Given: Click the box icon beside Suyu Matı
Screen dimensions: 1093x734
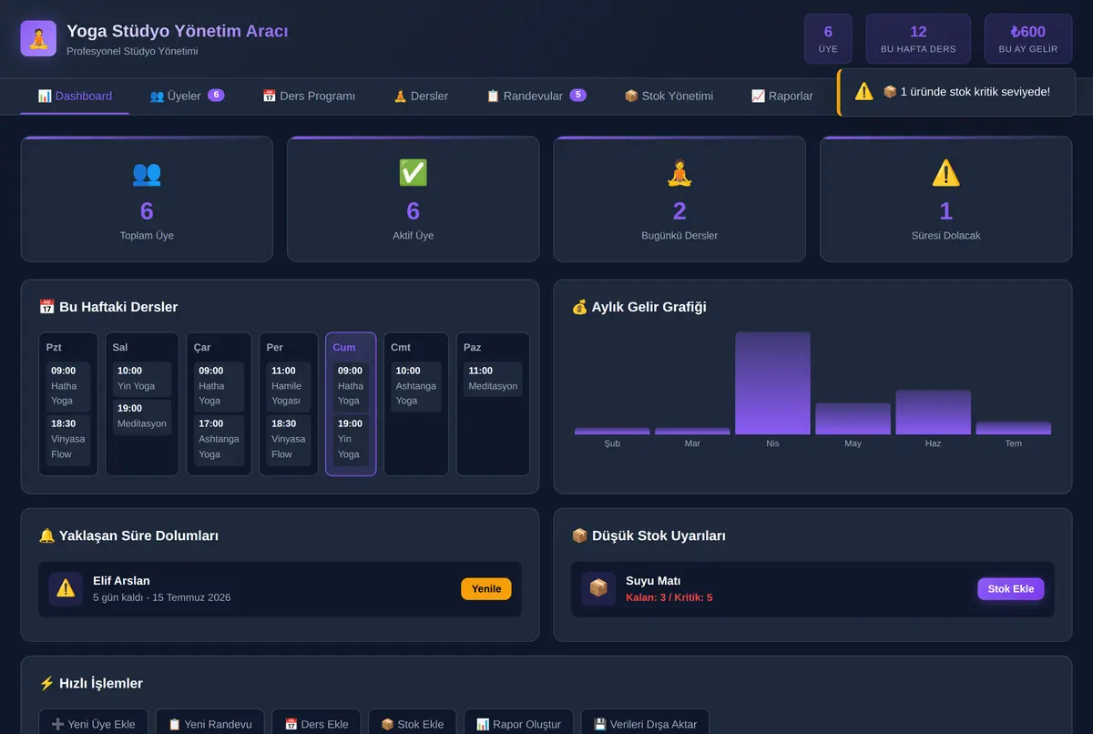Looking at the screenshot, I should point(598,588).
